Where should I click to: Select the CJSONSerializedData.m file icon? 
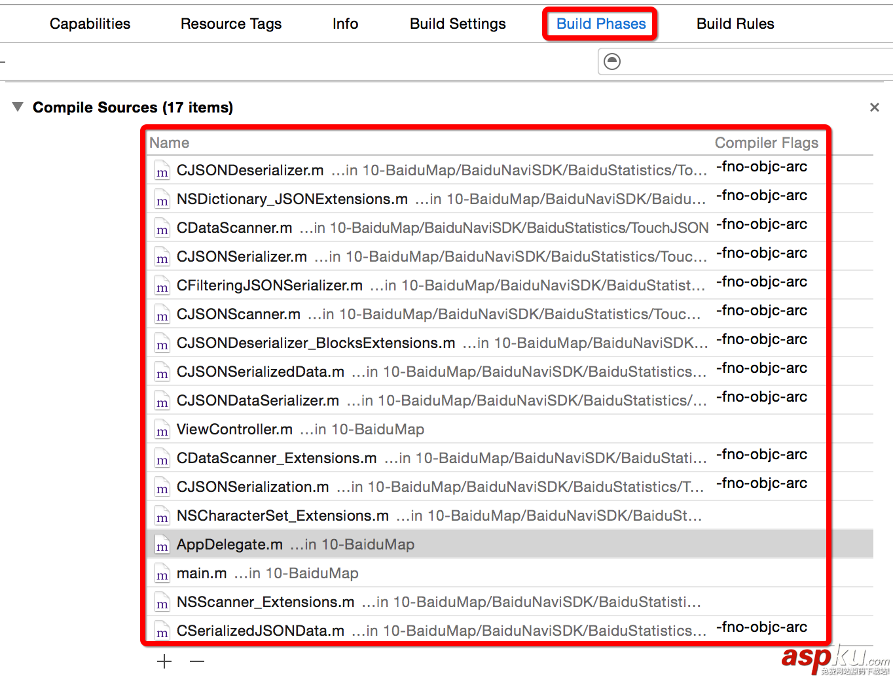coord(162,373)
